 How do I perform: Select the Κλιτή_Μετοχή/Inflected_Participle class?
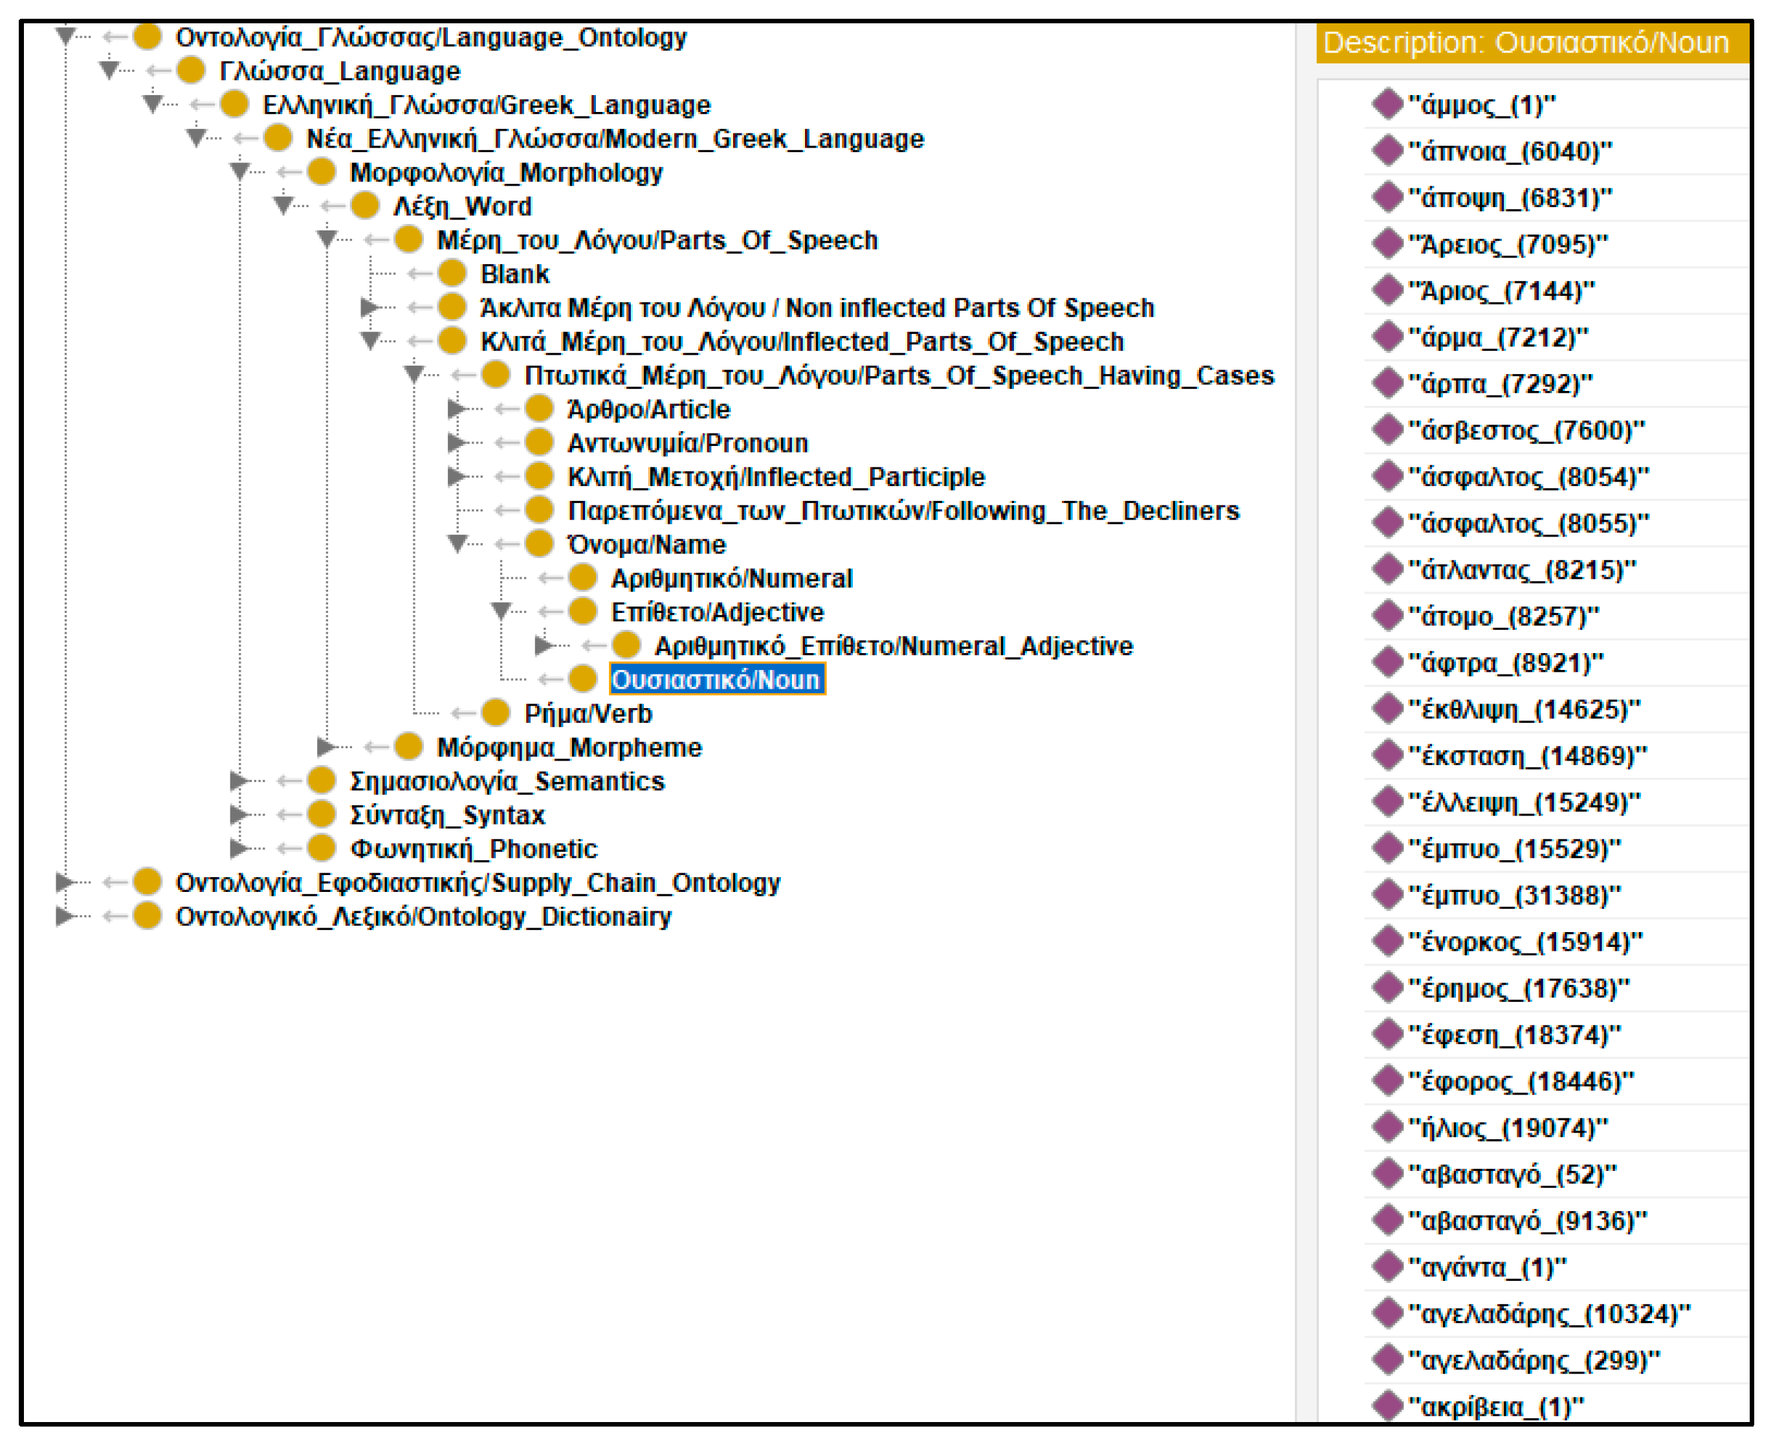pos(775,476)
